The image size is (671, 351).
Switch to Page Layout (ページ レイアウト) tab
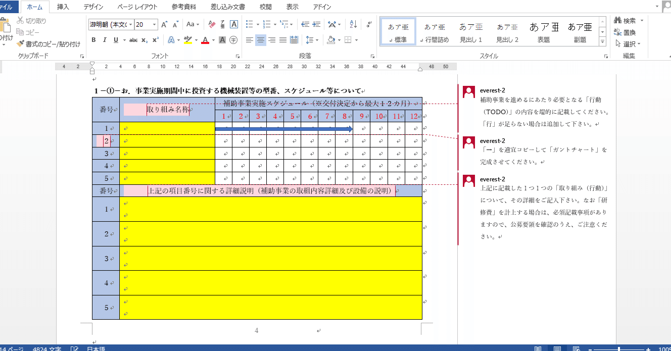137,7
